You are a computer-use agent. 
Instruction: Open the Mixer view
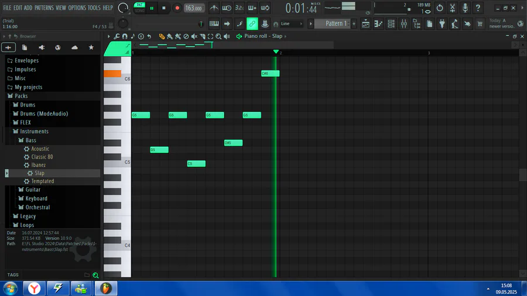point(404,24)
